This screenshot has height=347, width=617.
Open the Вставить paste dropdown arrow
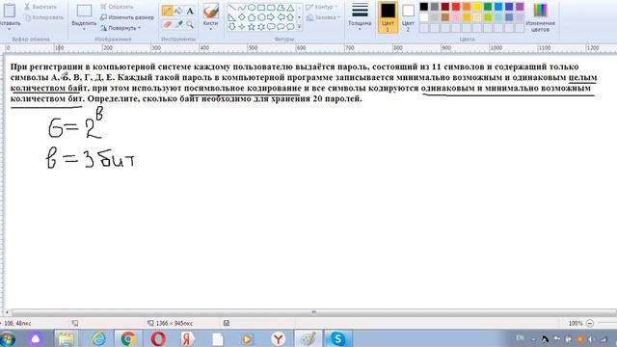pyautogui.click(x=10, y=29)
